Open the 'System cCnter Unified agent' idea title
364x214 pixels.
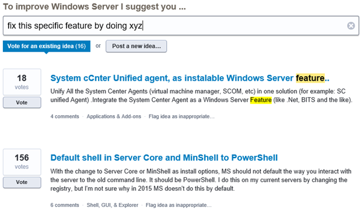click(x=190, y=78)
